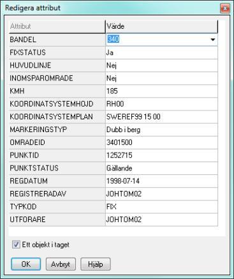Click the Attribut column header
Image resolution: width=234 pixels, height=279 pixels.
point(57,27)
